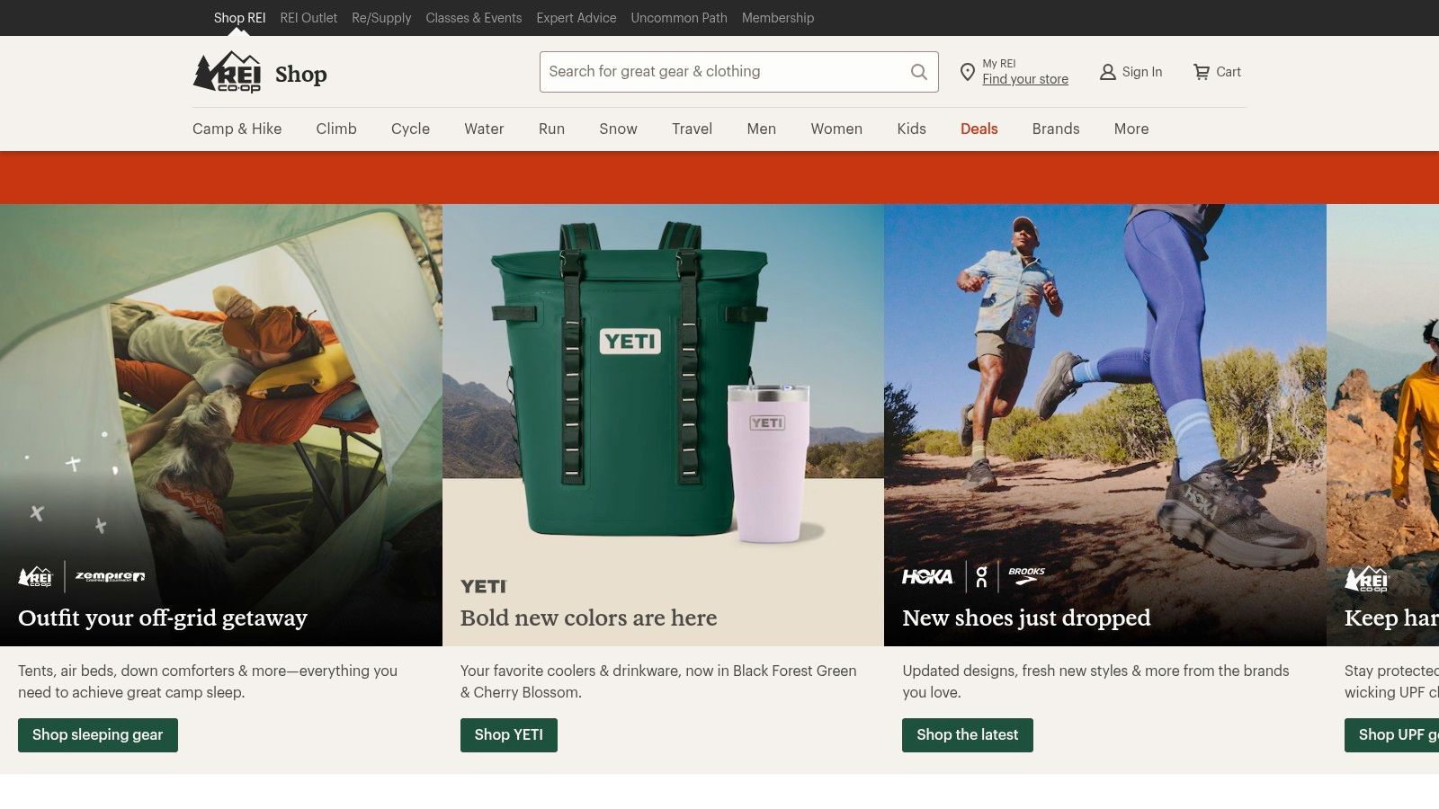Open the Run menu

coord(551,129)
